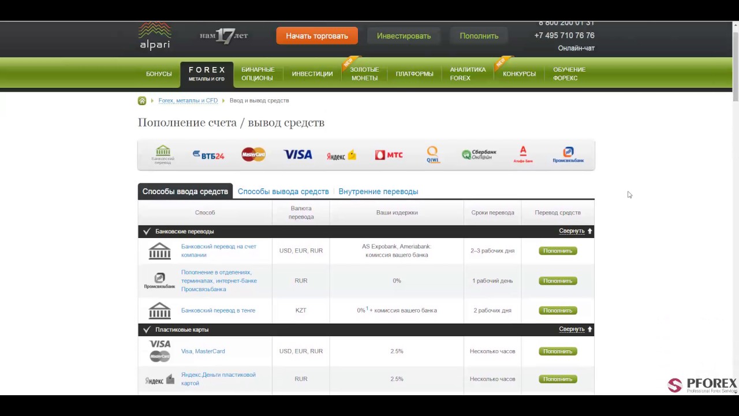Viewport: 739px width, 416px height.
Task: Switch to Внутренние переводы tab
Action: pos(378,191)
